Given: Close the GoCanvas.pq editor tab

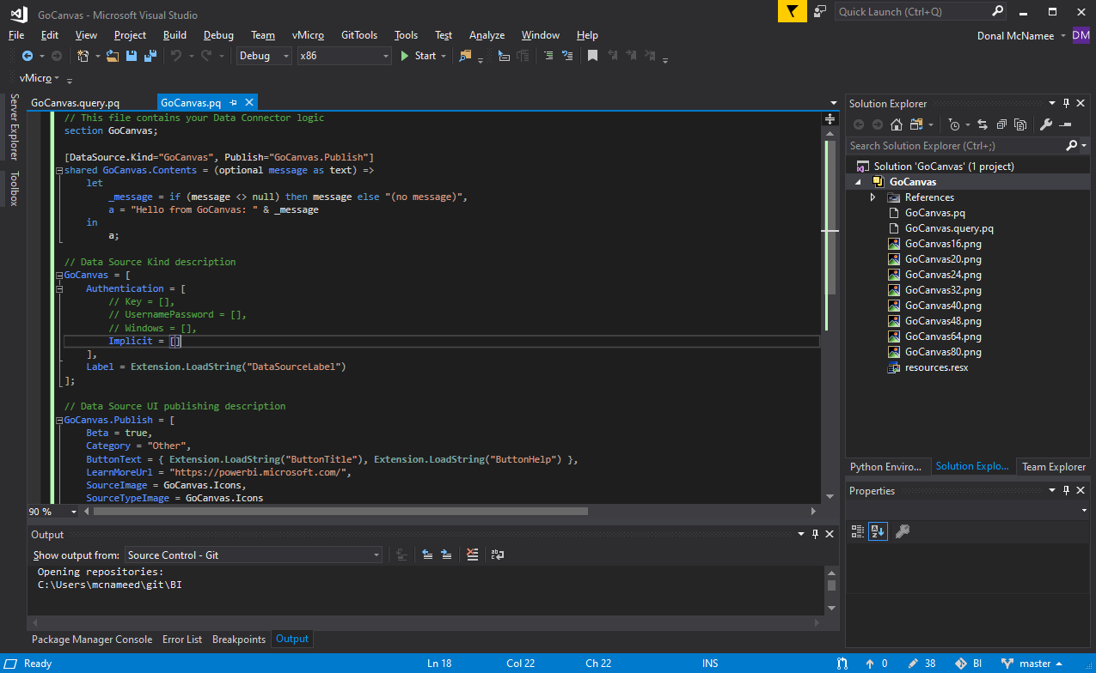Looking at the screenshot, I should (x=248, y=103).
